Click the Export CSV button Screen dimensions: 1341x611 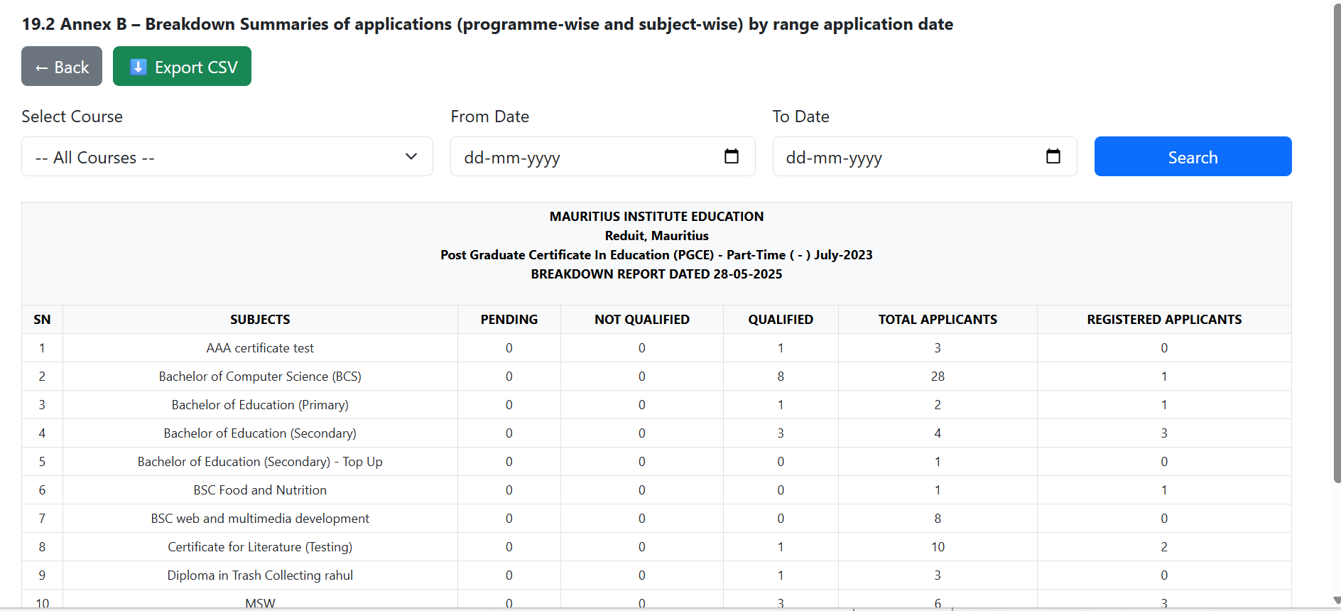(x=182, y=67)
